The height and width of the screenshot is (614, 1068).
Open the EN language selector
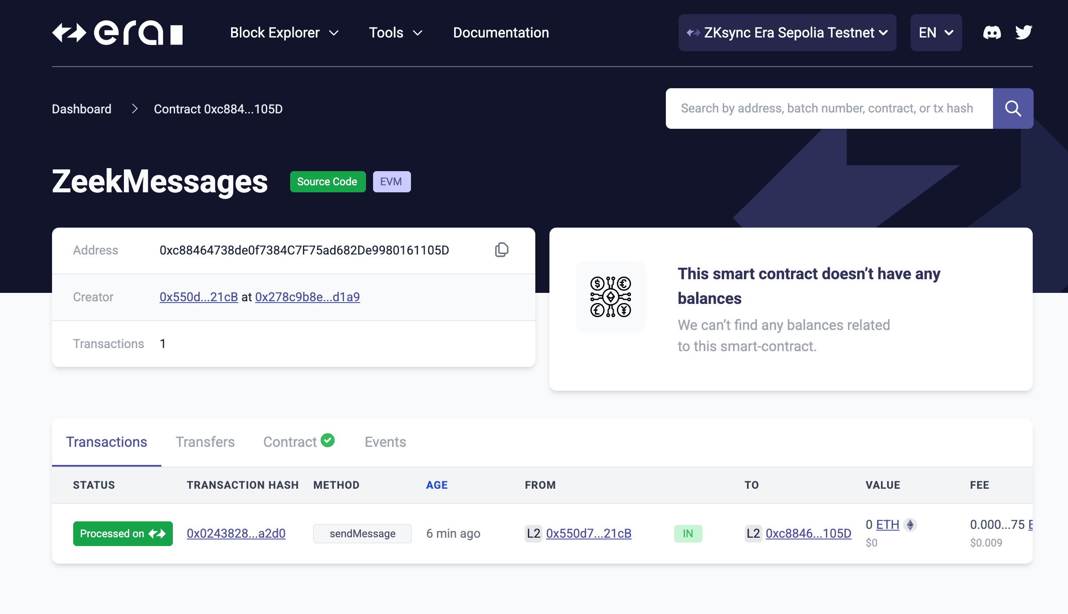tap(935, 32)
